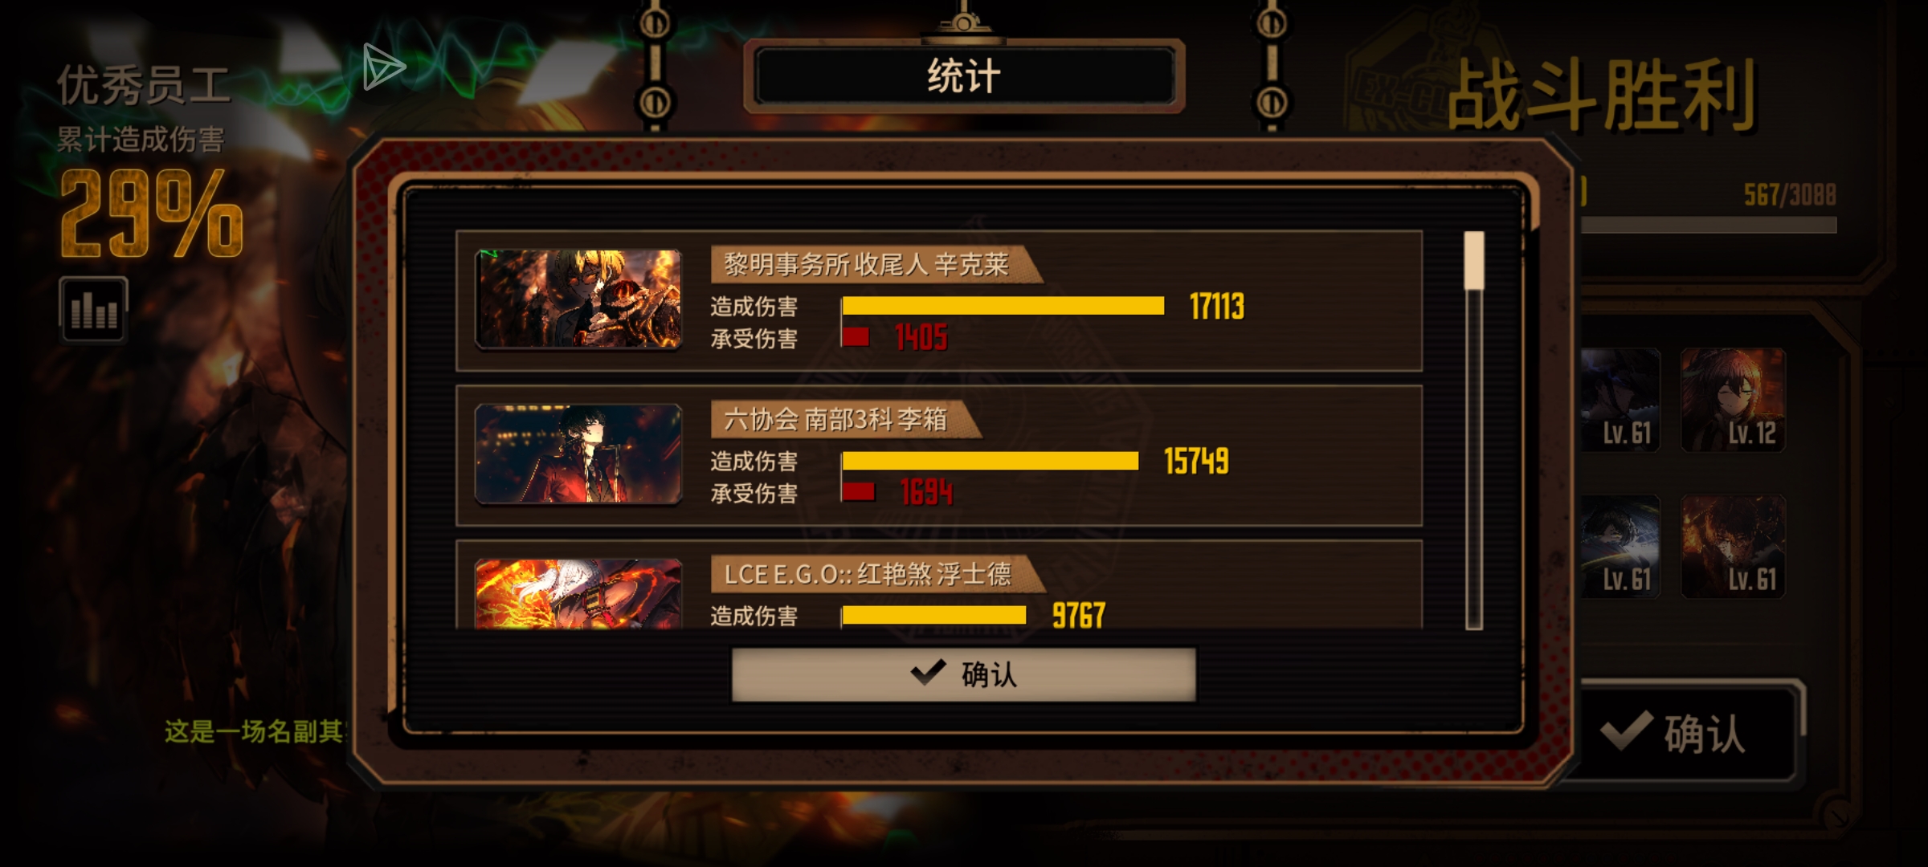Viewport: 1928px width, 867px height.
Task: Click the 战斗胜利 victory title
Action: pyautogui.click(x=1603, y=96)
